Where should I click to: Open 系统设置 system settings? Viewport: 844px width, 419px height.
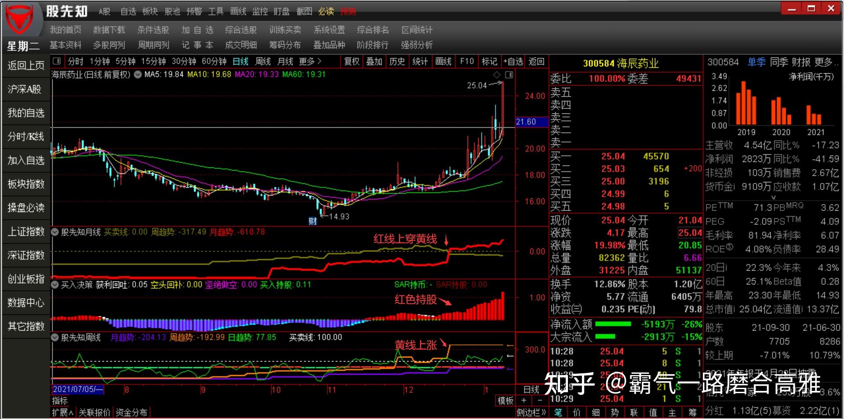pyautogui.click(x=329, y=30)
